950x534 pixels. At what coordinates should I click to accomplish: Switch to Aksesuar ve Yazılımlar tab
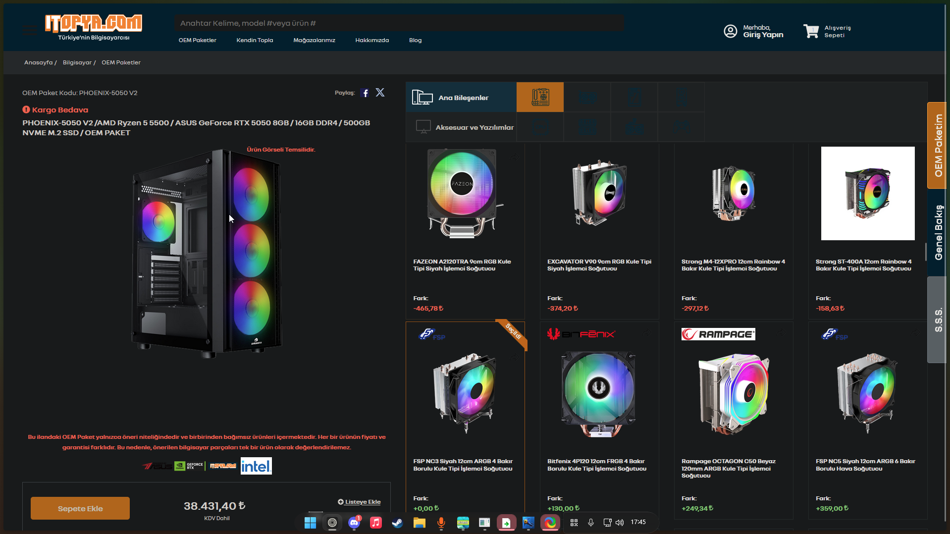[461, 127]
